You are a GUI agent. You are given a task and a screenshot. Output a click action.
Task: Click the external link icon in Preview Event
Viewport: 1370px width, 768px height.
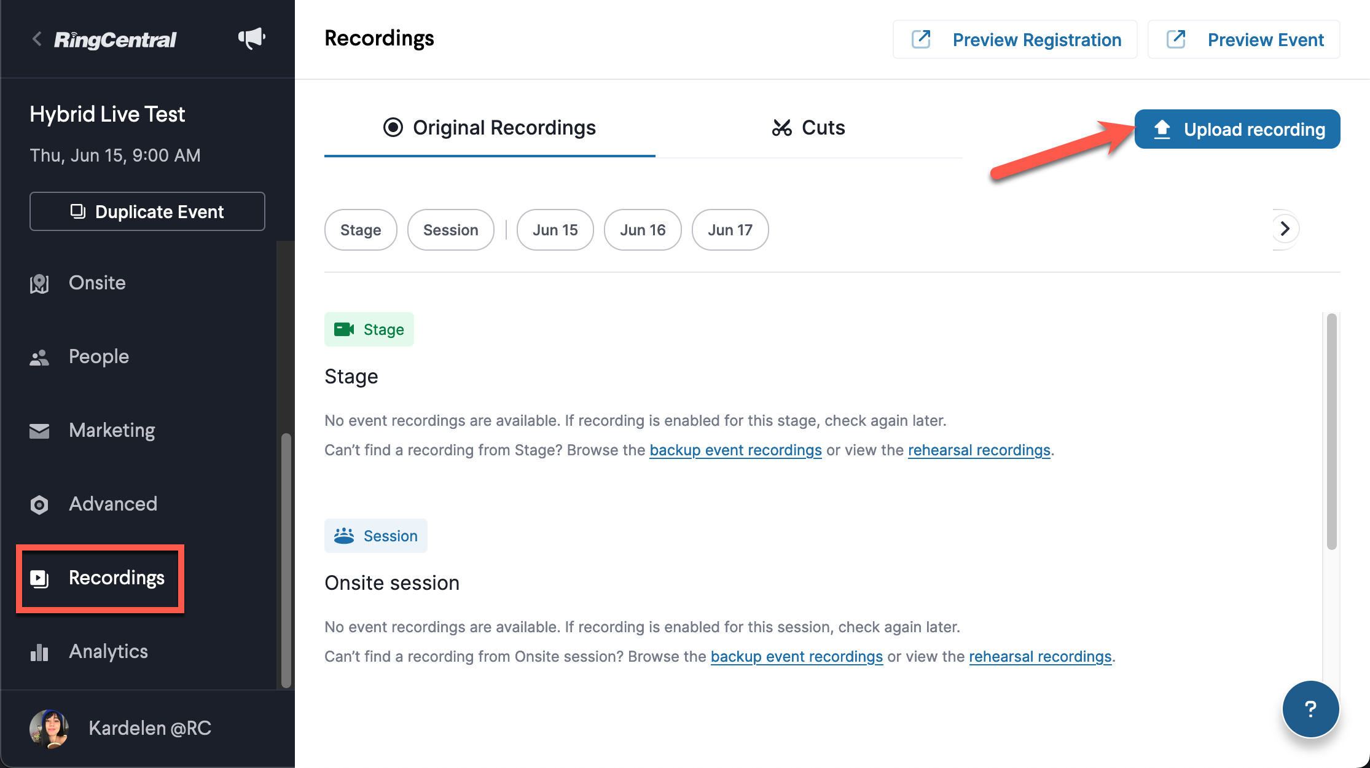click(x=1176, y=39)
